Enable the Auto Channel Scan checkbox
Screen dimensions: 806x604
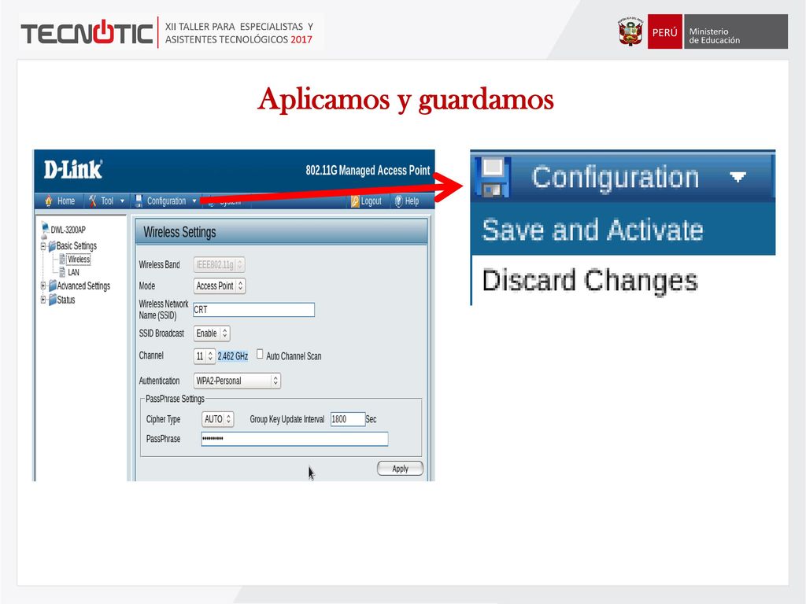click(260, 354)
